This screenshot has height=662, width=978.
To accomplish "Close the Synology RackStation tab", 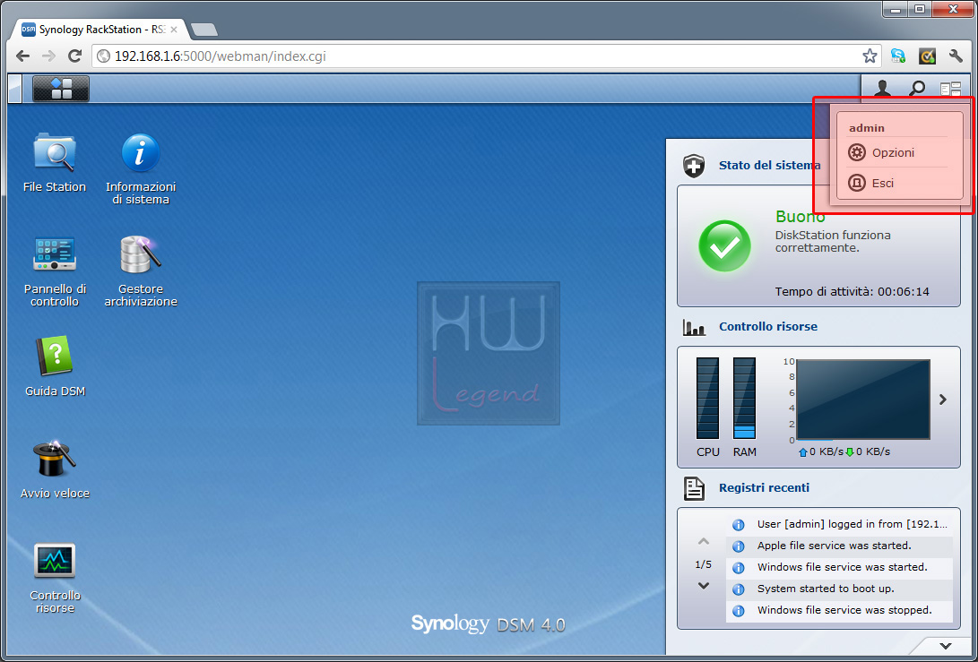I will pos(174,30).
